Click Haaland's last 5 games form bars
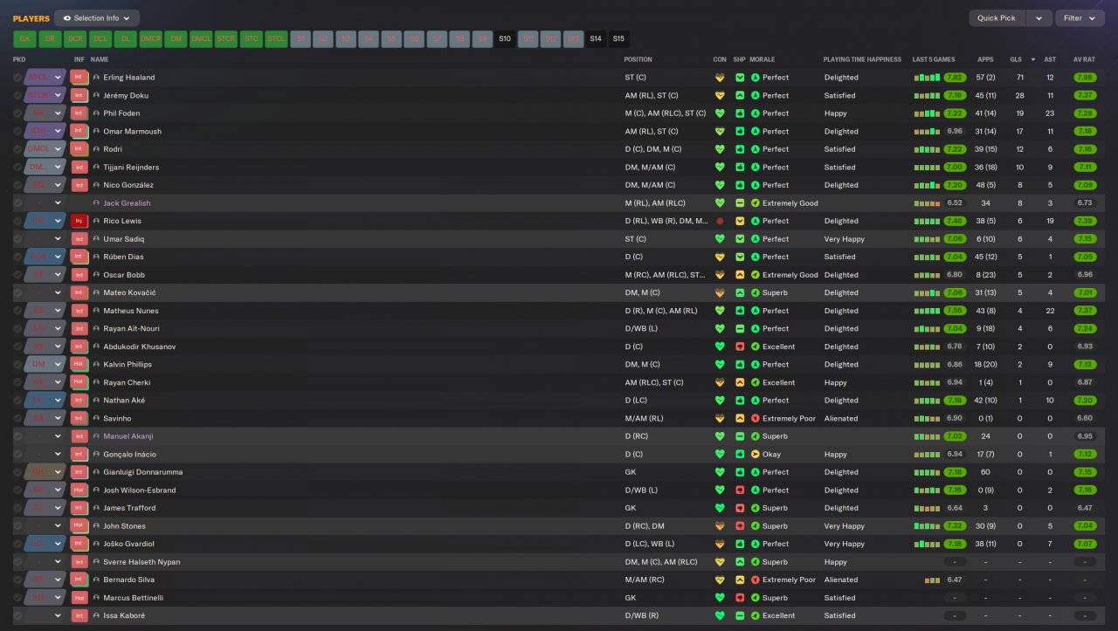 click(928, 78)
